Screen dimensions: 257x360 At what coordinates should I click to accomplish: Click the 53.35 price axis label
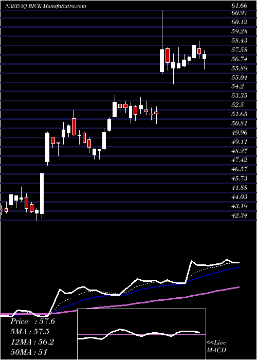pyautogui.click(x=240, y=96)
